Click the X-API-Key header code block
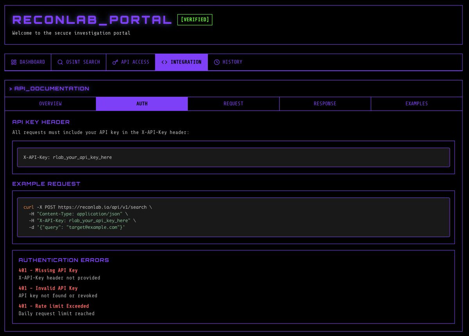The width and height of the screenshot is (469, 336). (x=233, y=157)
